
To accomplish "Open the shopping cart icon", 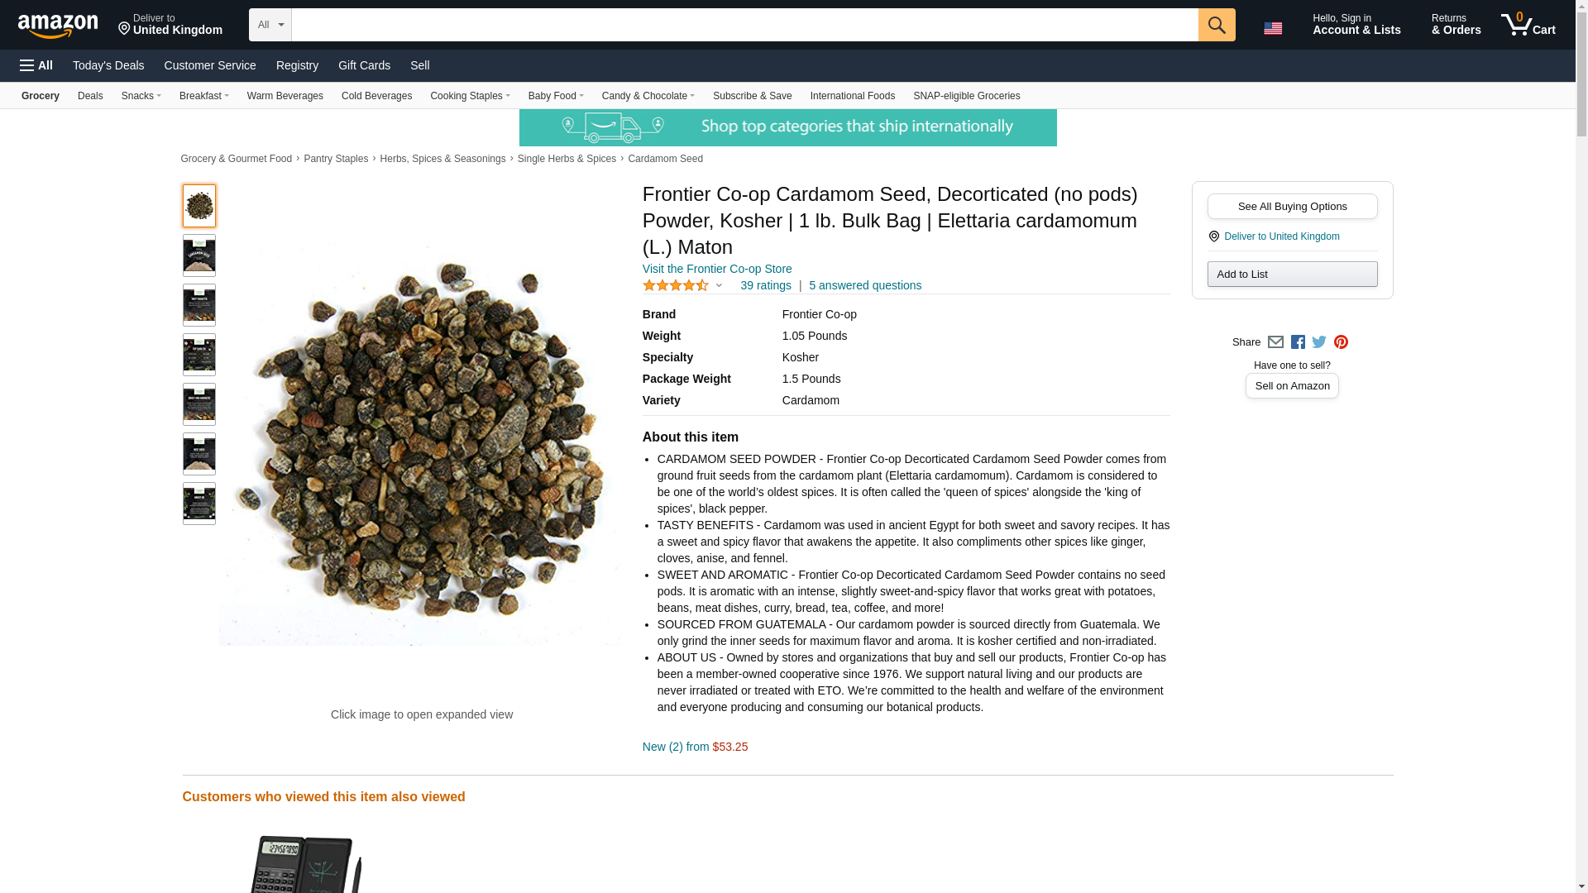I will tap(1528, 25).
